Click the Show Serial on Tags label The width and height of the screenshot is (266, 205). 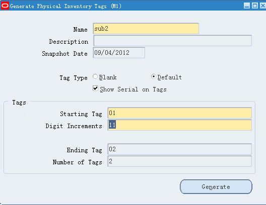tap(133, 89)
